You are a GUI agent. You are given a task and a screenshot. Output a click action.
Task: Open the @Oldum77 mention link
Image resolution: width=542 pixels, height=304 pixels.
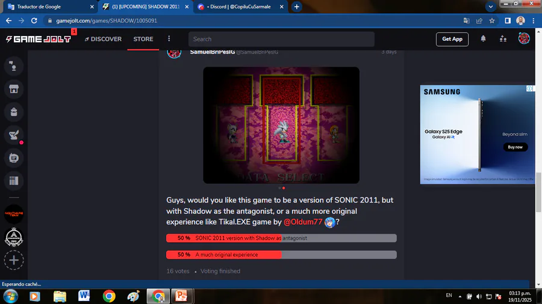[303, 222]
